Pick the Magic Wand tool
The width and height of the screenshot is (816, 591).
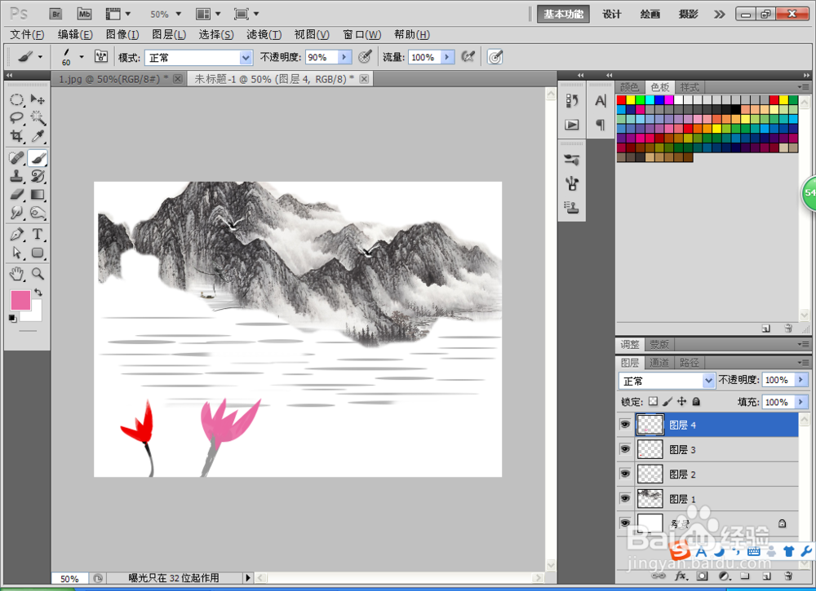click(37, 118)
